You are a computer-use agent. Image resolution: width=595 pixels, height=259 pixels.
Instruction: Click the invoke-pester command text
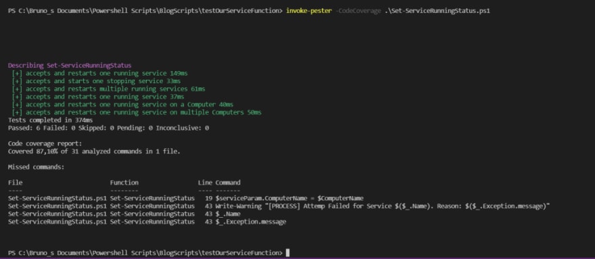(x=309, y=11)
